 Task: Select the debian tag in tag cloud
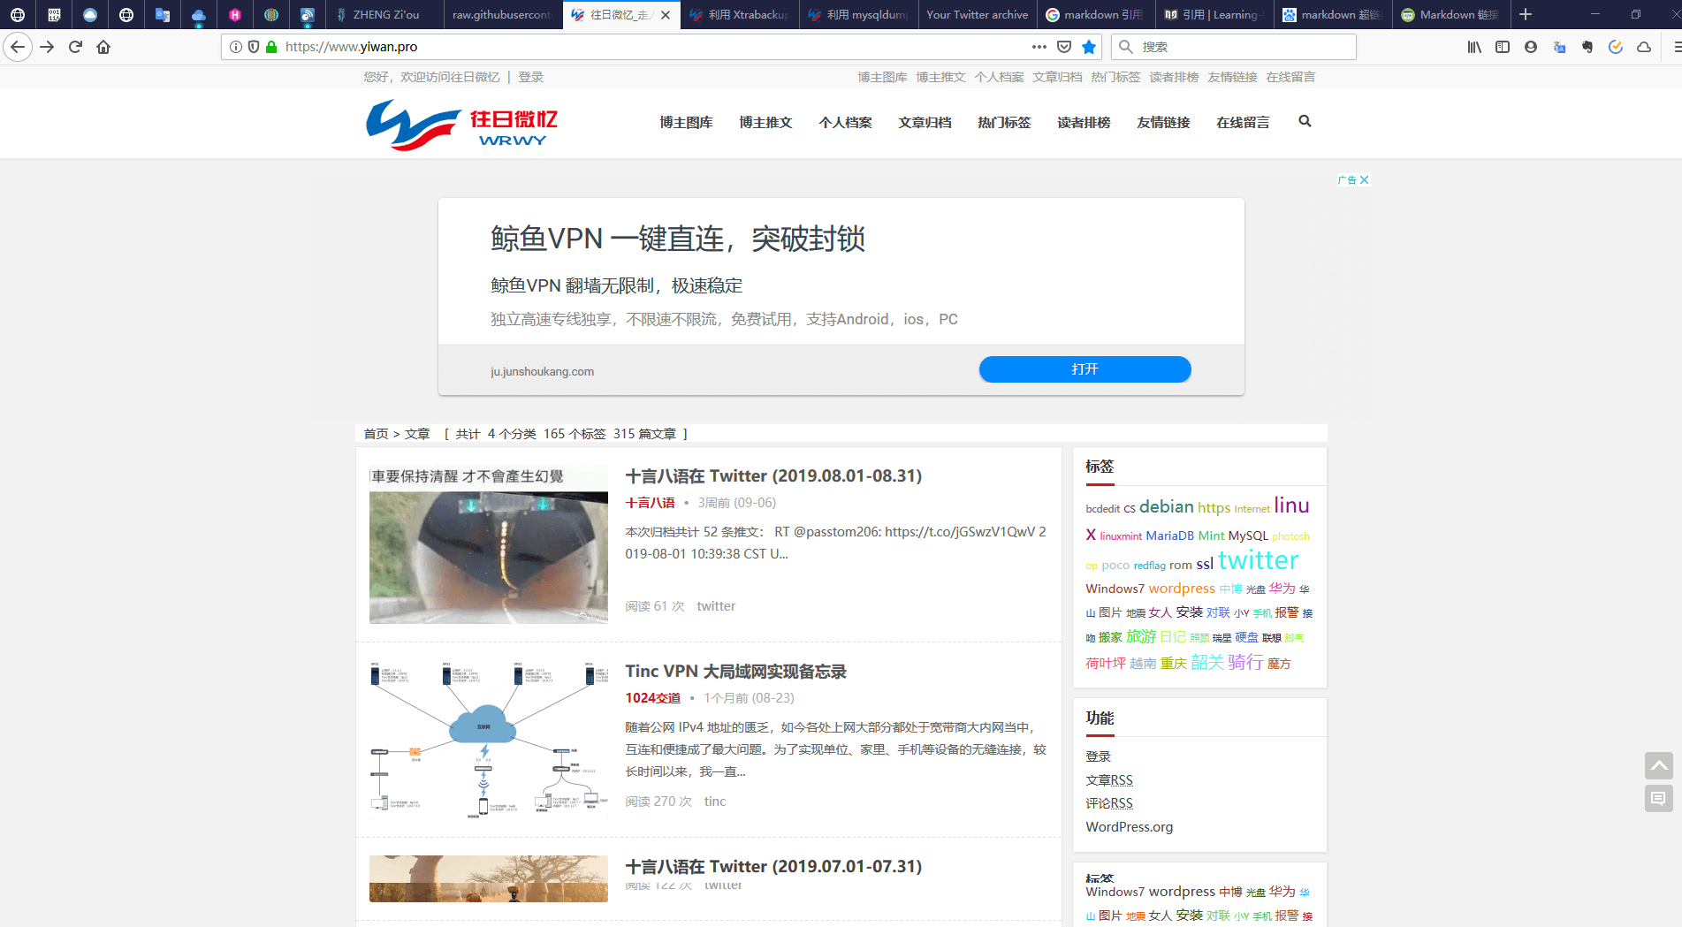point(1166,506)
